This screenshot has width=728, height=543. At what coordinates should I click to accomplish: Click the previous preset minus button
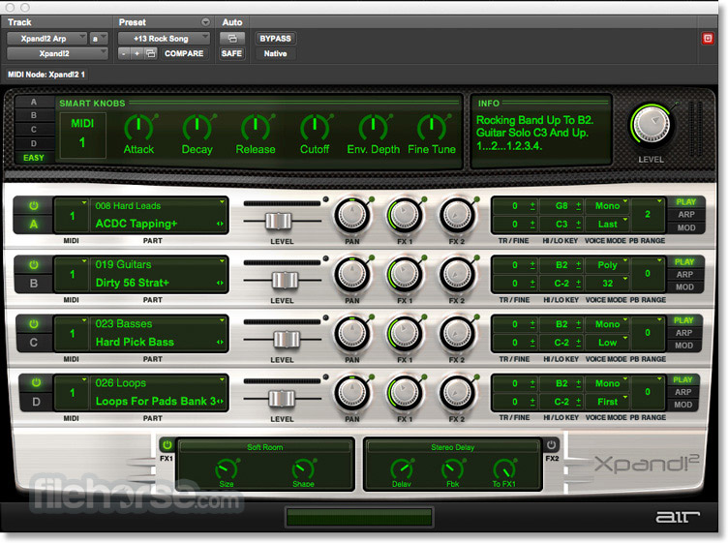pos(124,53)
